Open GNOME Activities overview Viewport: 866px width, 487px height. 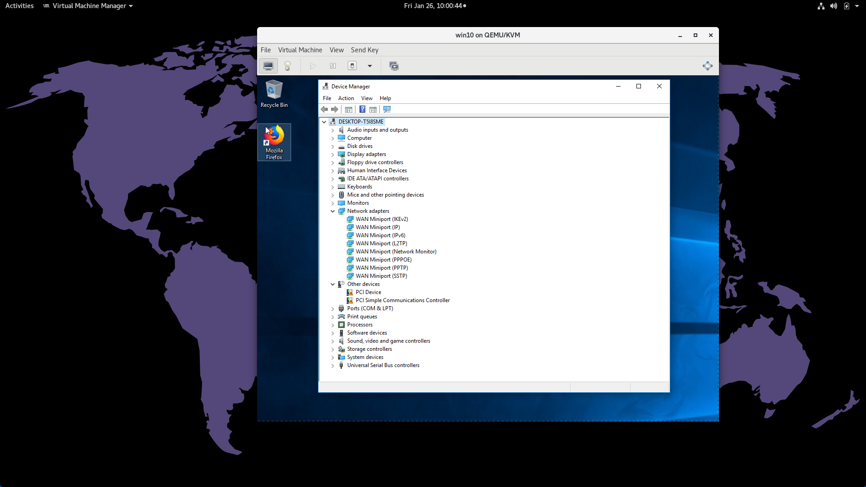point(19,6)
